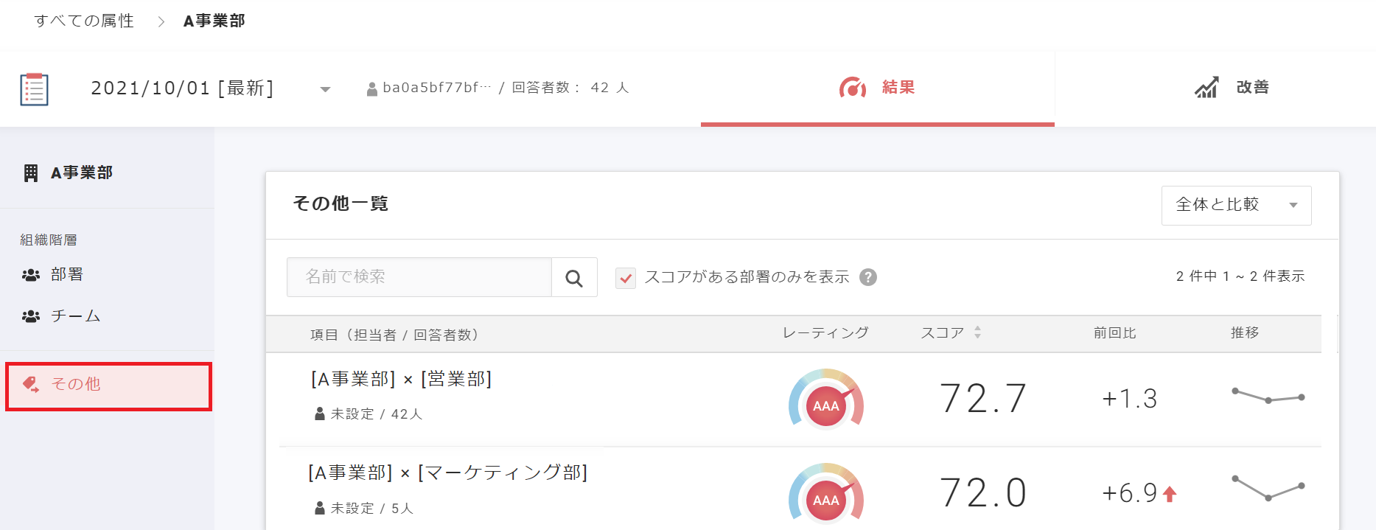Viewport: 1376px width, 530px height.
Task: Click the building icon beside A事業部
Action: (x=31, y=173)
